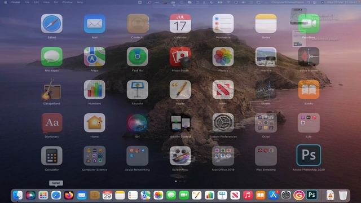
Task: Go to the third Launchpad page dot
Action: (184, 182)
